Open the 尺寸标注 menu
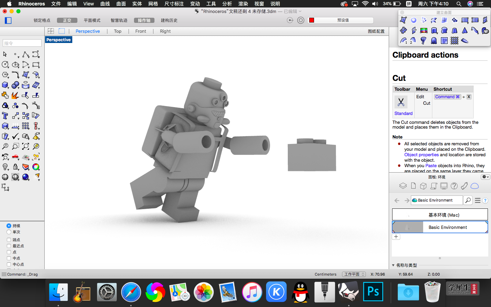The width and height of the screenshot is (491, 307). pyautogui.click(x=174, y=4)
